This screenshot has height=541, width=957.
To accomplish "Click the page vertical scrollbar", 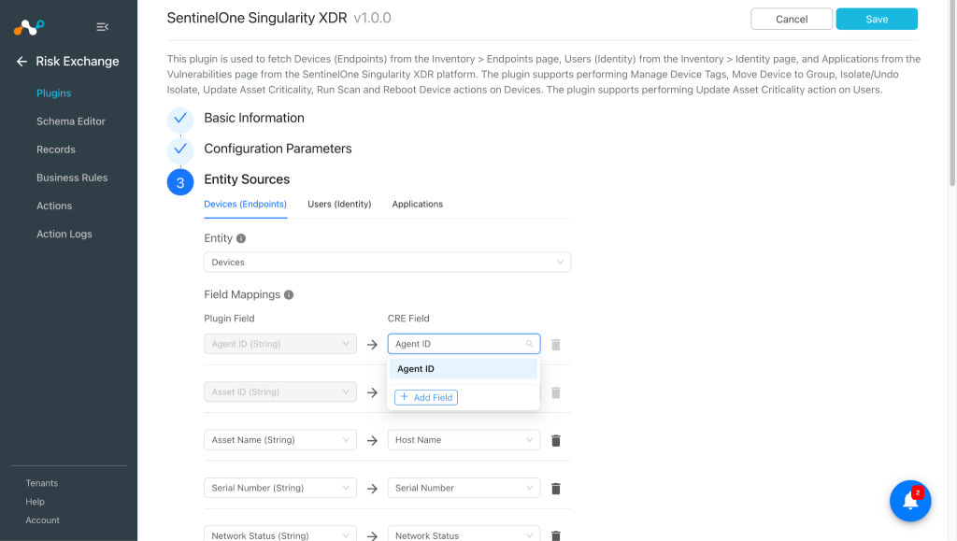I will click(x=952, y=93).
